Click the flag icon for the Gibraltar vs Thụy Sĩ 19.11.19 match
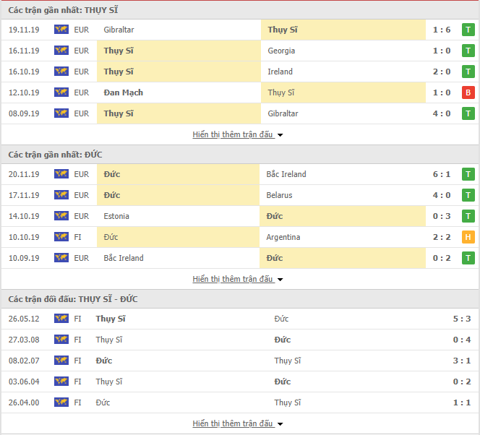This screenshot has height=435, width=480. [61, 30]
